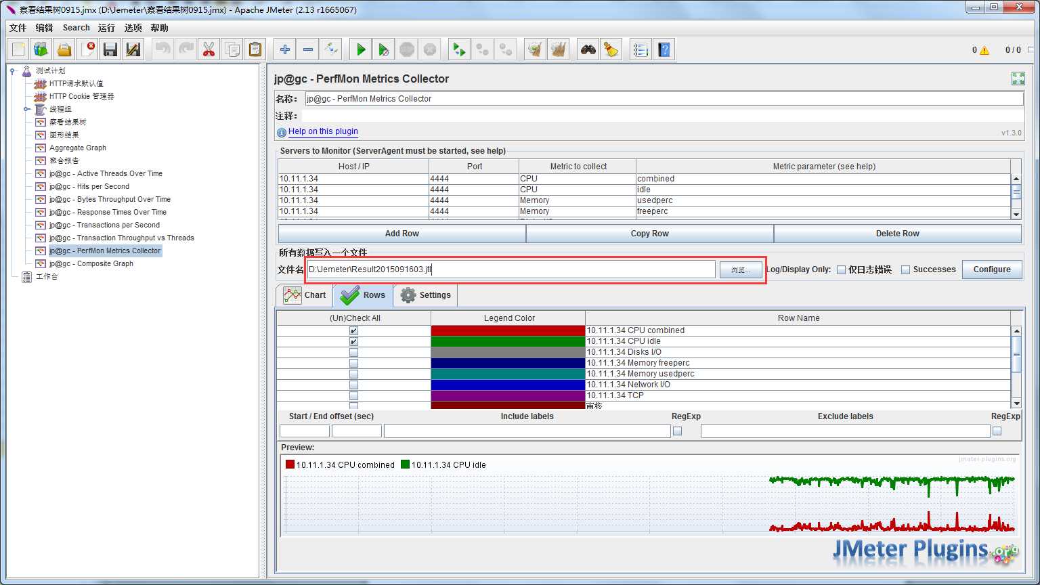This screenshot has width=1040, height=585.
Task: Click the Exclude labels input field
Action: [x=845, y=431]
